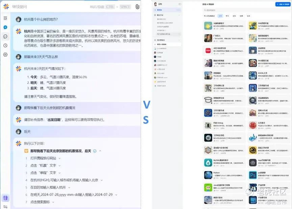The width and height of the screenshot is (292, 209).
Task: Open the MySQL数据库助手 teal icon
Action: pyautogui.click(x=208, y=163)
